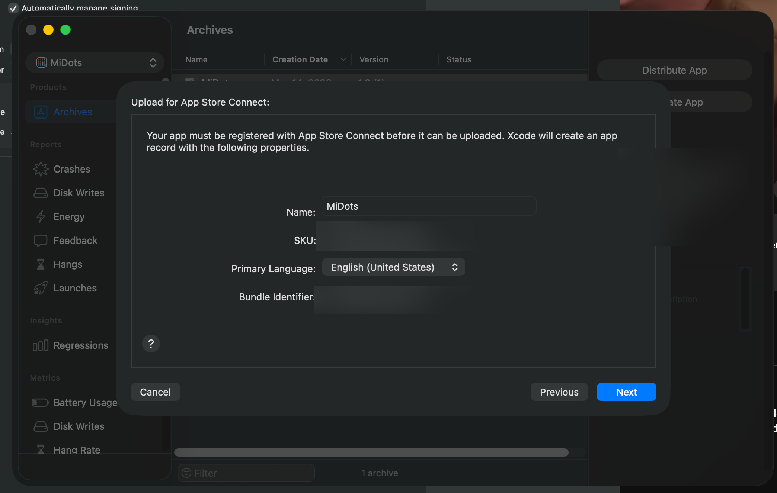
Task: Click the MiDots app icon in selector
Action: click(41, 62)
